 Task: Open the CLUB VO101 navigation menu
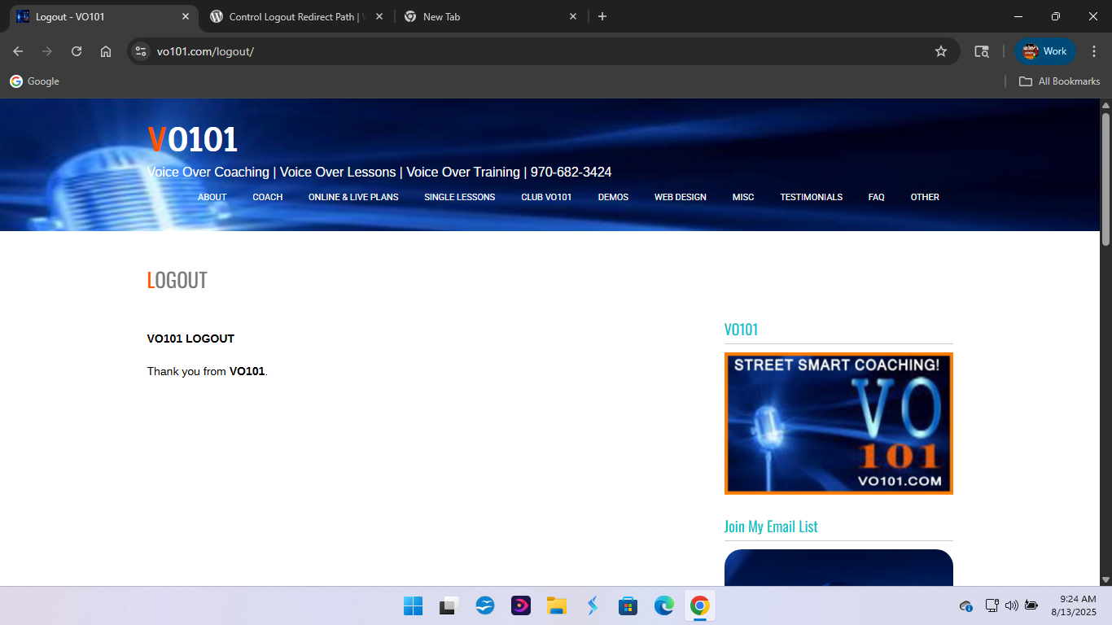546,197
